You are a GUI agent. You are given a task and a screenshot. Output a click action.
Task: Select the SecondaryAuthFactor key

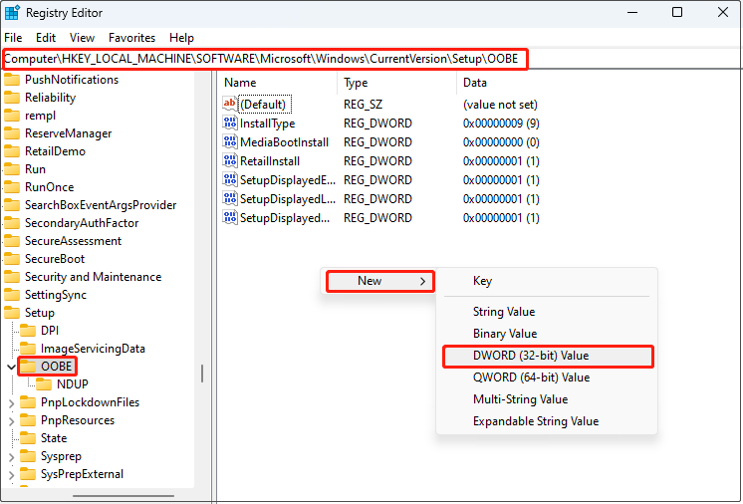pyautogui.click(x=82, y=223)
